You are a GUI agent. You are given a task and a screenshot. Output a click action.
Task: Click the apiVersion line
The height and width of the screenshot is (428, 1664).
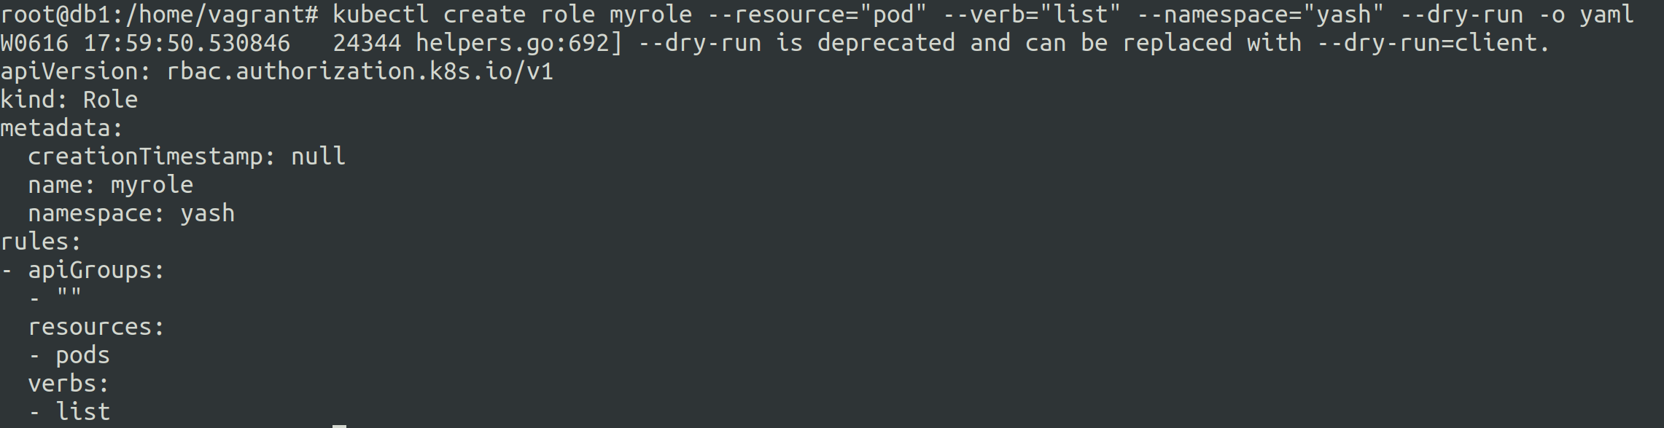[x=277, y=71]
